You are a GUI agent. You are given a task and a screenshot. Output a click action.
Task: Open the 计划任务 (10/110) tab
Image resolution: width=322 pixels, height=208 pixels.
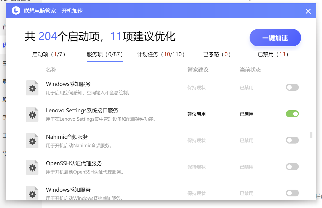click(161, 54)
